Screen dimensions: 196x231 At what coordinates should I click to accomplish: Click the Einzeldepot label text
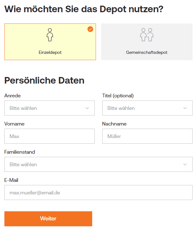click(50, 53)
